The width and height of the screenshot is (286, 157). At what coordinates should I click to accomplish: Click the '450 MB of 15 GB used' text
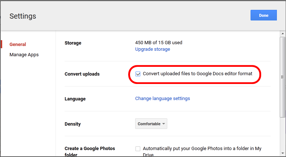[x=159, y=43]
